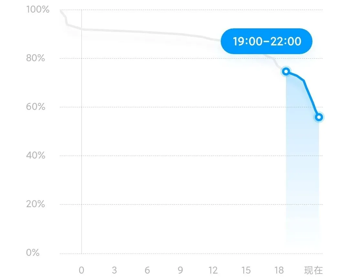Tap the 15 hour mark on axis
The image size is (349, 280).
pyautogui.click(x=246, y=270)
